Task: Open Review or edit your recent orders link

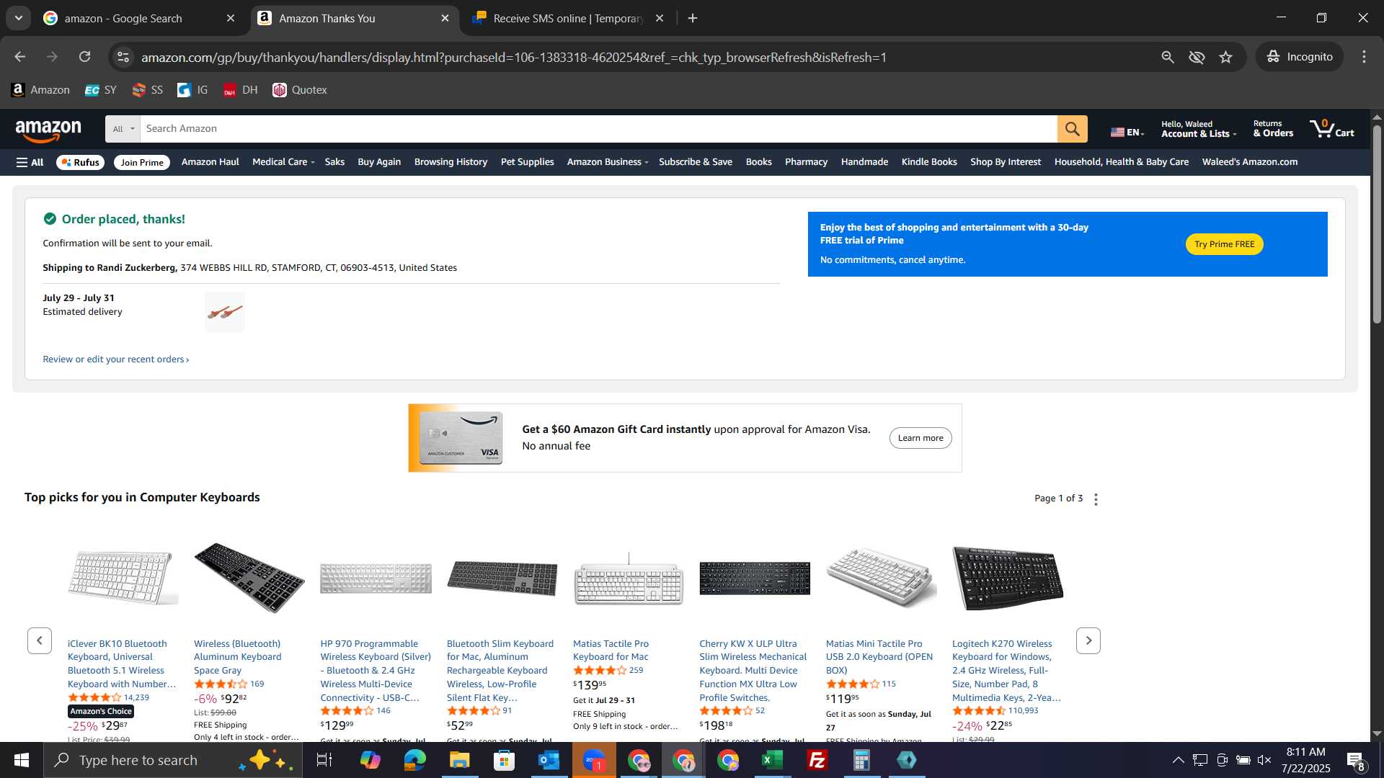Action: tap(115, 359)
